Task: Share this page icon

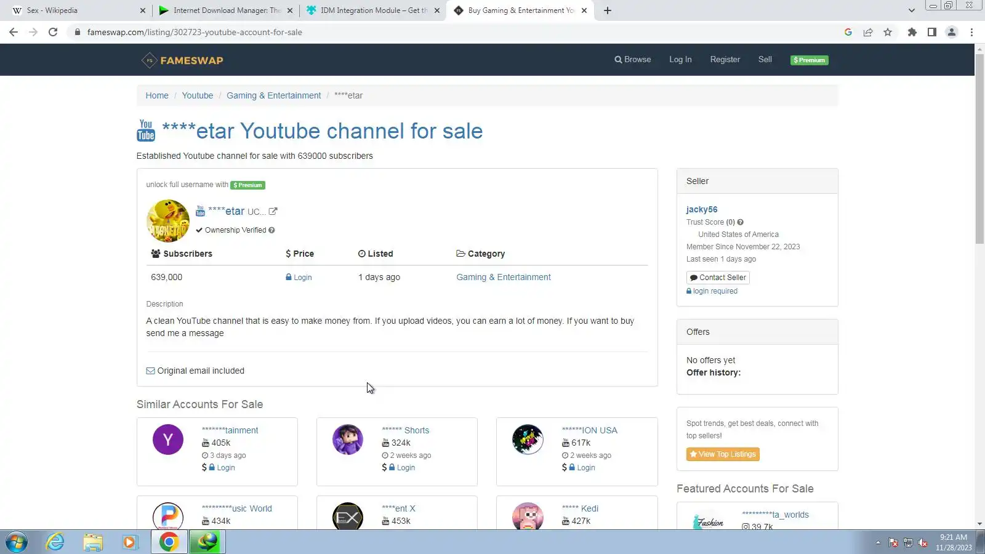Action: tap(868, 32)
